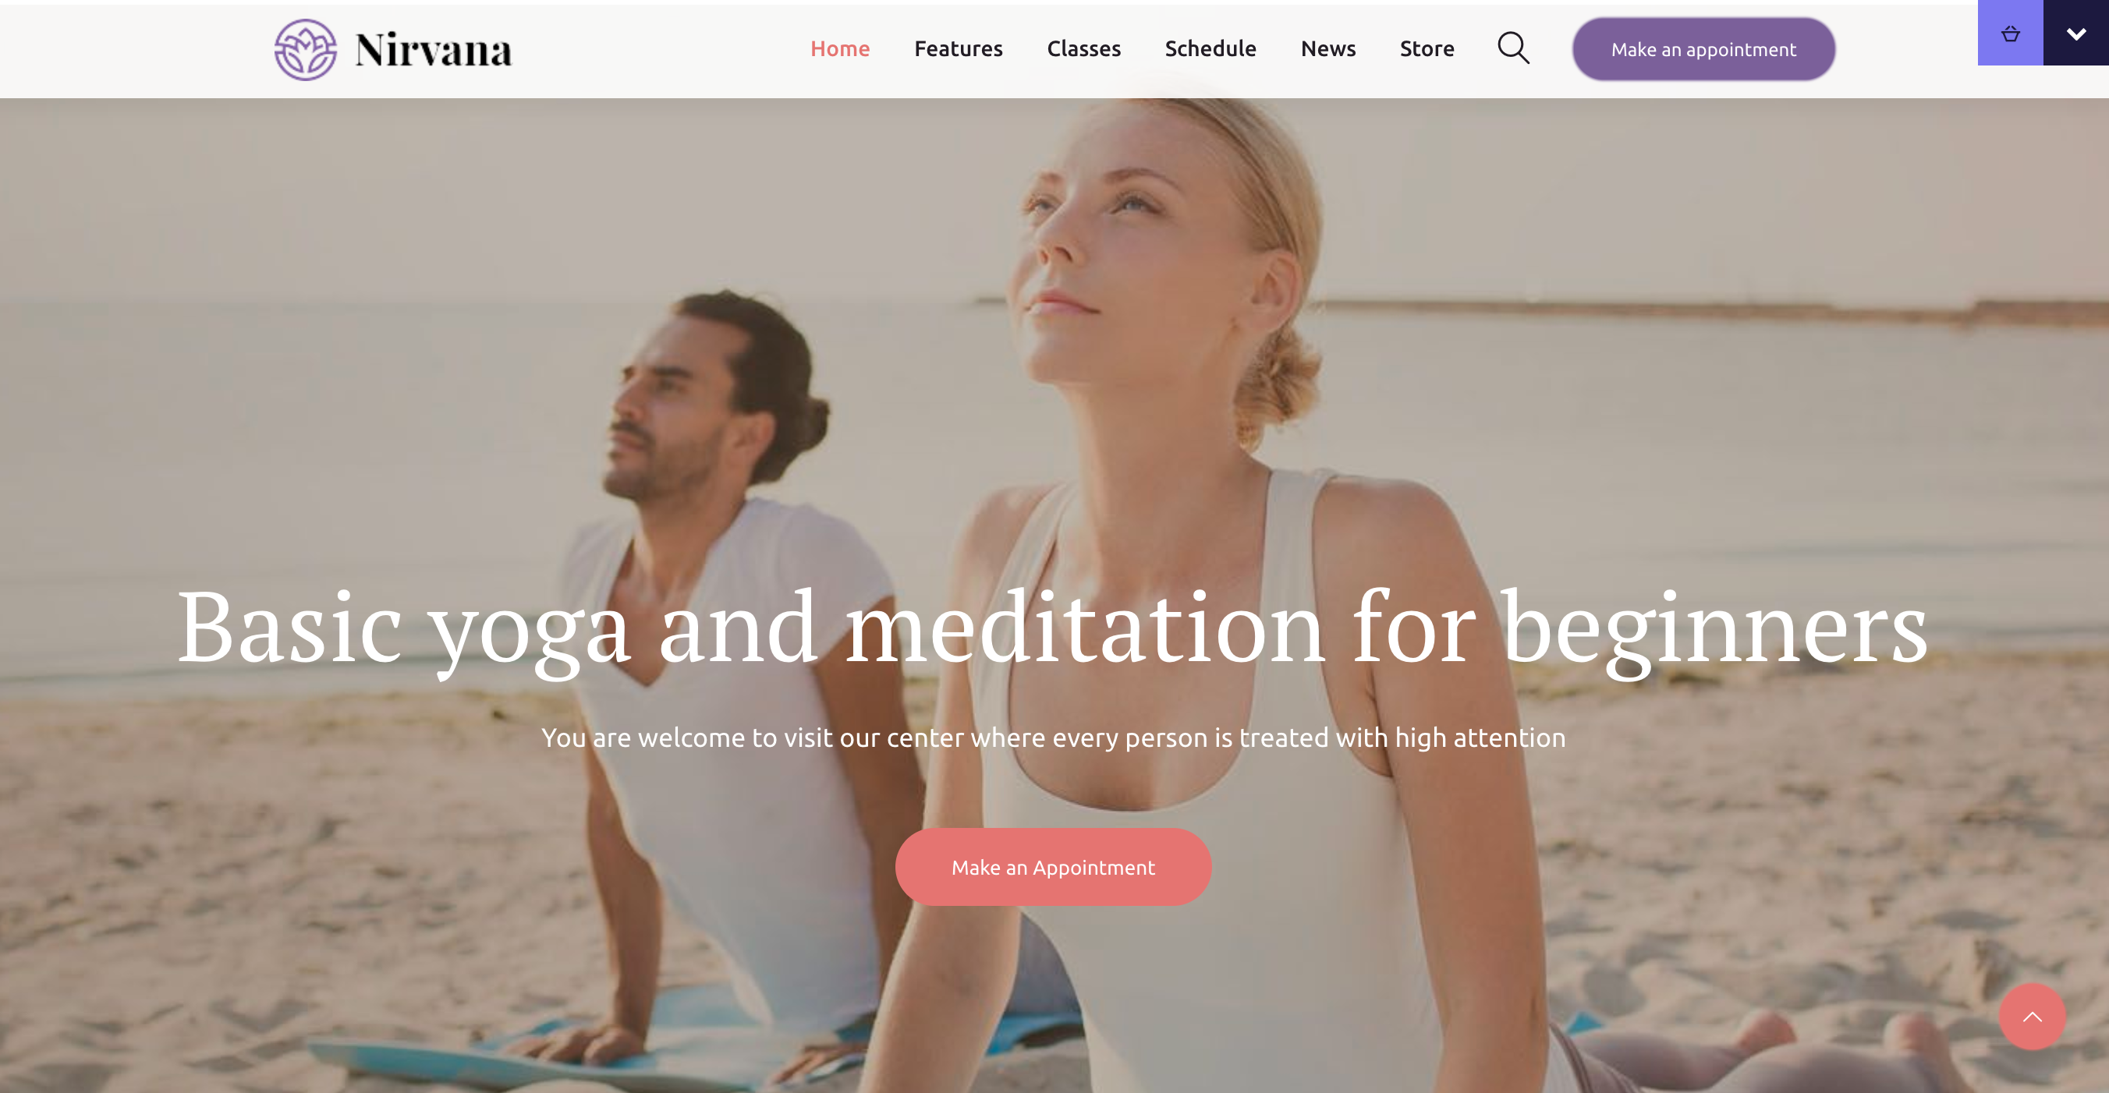Click the cart badge icon top-right
Screen dimensions: 2109x1093
(x=2012, y=34)
